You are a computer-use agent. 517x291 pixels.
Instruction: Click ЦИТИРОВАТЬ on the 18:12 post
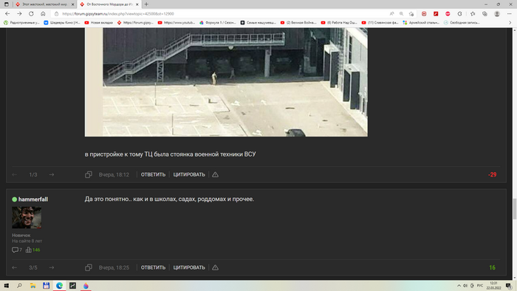coord(189,174)
